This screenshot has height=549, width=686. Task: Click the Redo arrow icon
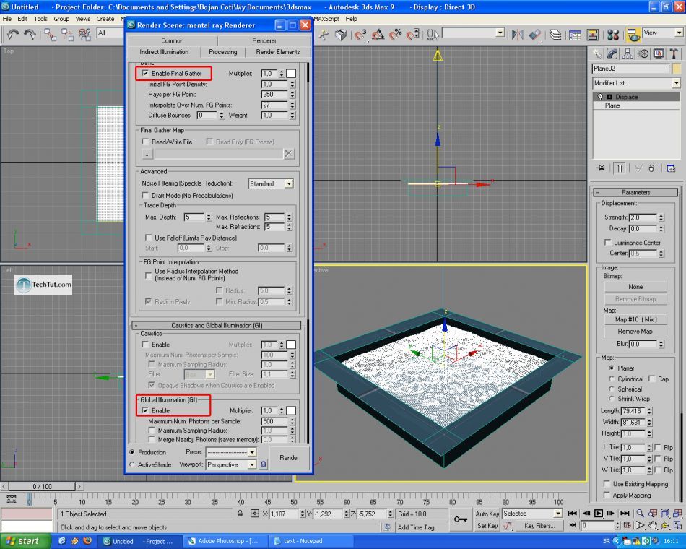[x=30, y=35]
